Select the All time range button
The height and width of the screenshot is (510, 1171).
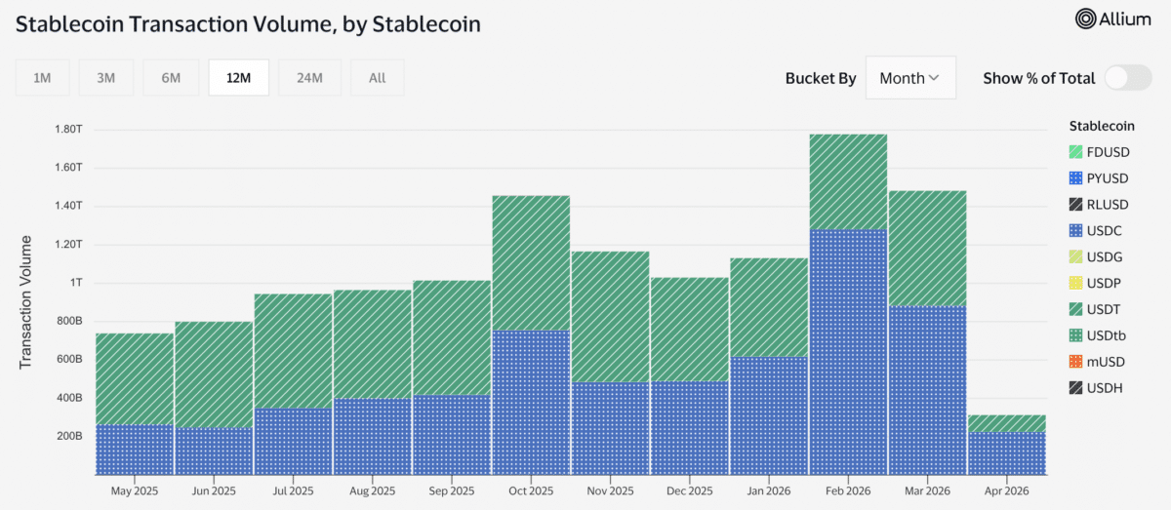pos(378,78)
